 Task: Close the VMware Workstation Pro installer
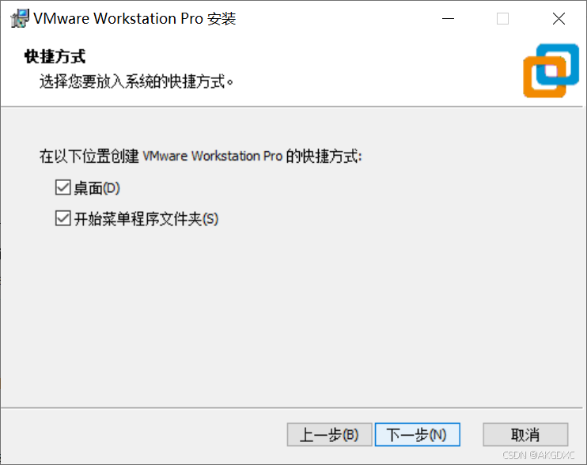[x=559, y=18]
